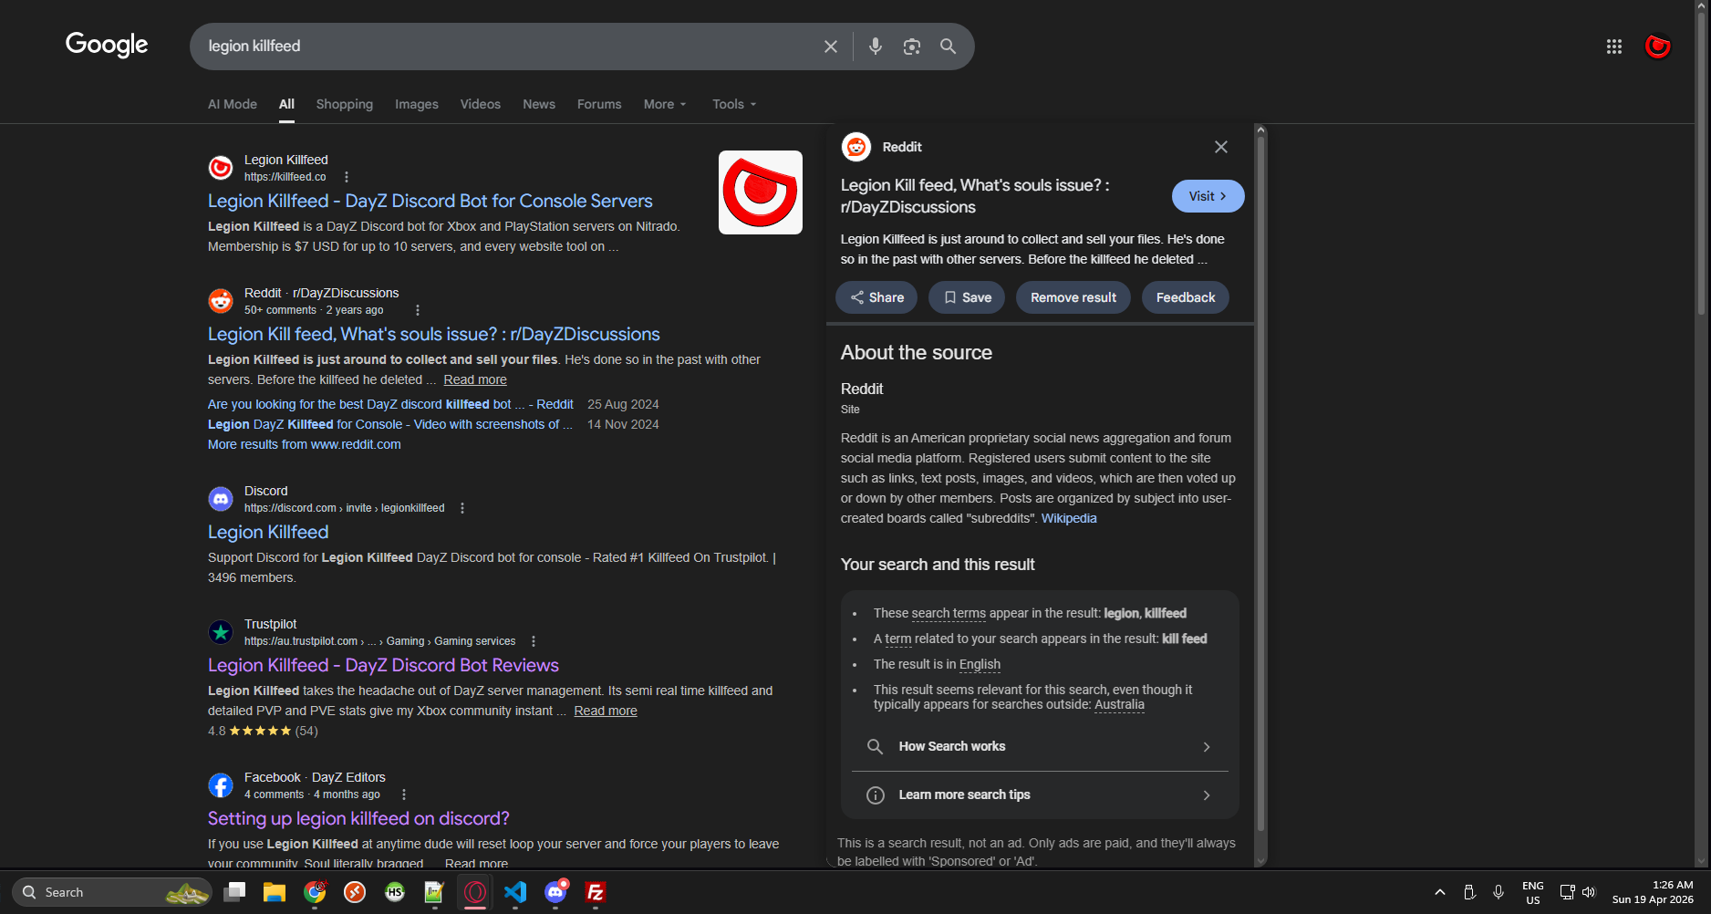
Task: Click the Opera GX taskbar icon
Action: [475, 892]
